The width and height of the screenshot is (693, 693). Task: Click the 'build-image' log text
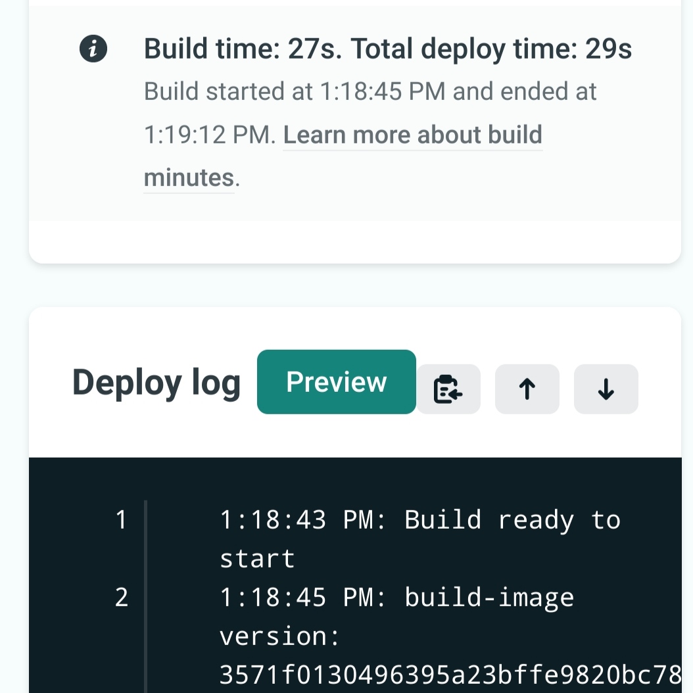[489, 598]
